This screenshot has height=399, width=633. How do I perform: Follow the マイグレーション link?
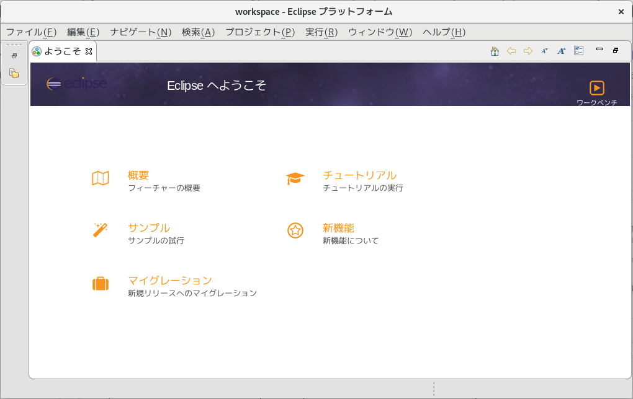click(170, 281)
